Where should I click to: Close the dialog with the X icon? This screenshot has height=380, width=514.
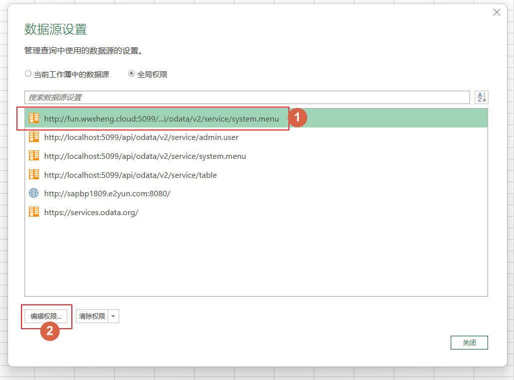(497, 12)
